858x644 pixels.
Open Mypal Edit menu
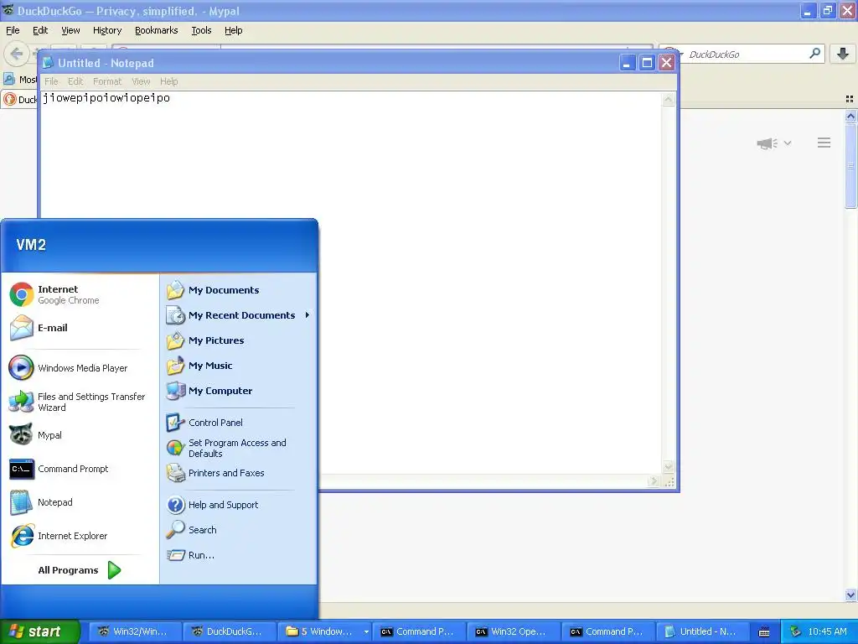click(40, 30)
